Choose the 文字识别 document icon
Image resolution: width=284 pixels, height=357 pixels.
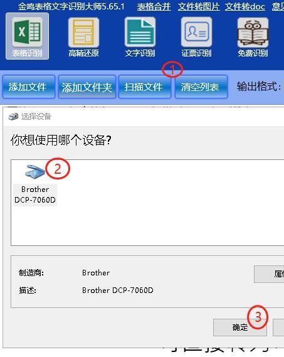tap(140, 32)
